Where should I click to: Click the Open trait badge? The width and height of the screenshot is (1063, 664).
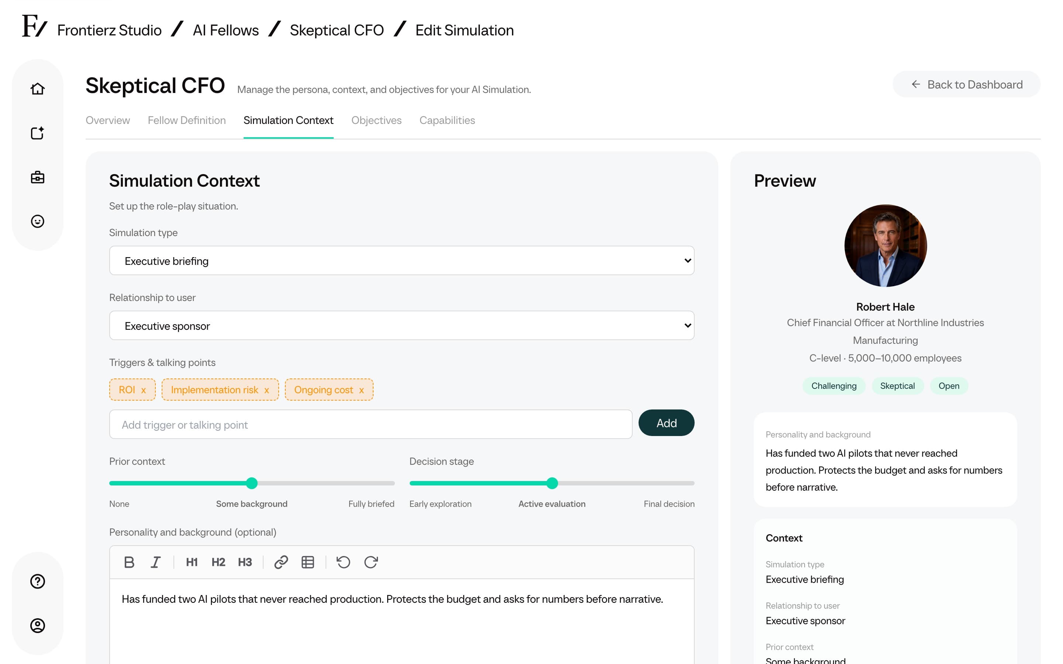949,386
